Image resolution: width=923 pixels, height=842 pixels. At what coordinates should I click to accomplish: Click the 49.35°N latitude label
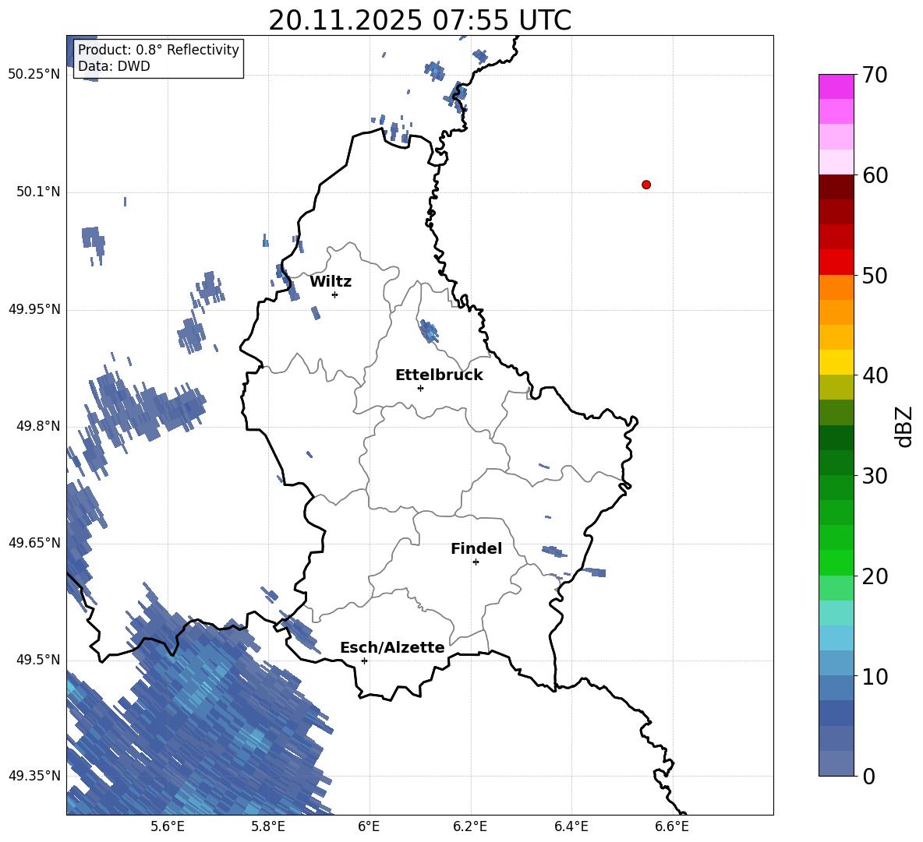34,776
